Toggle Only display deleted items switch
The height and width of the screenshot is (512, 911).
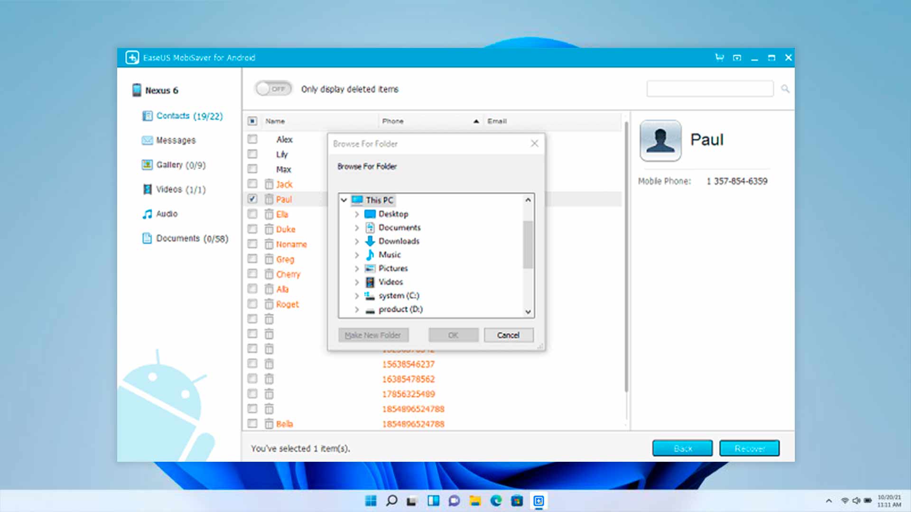click(273, 89)
